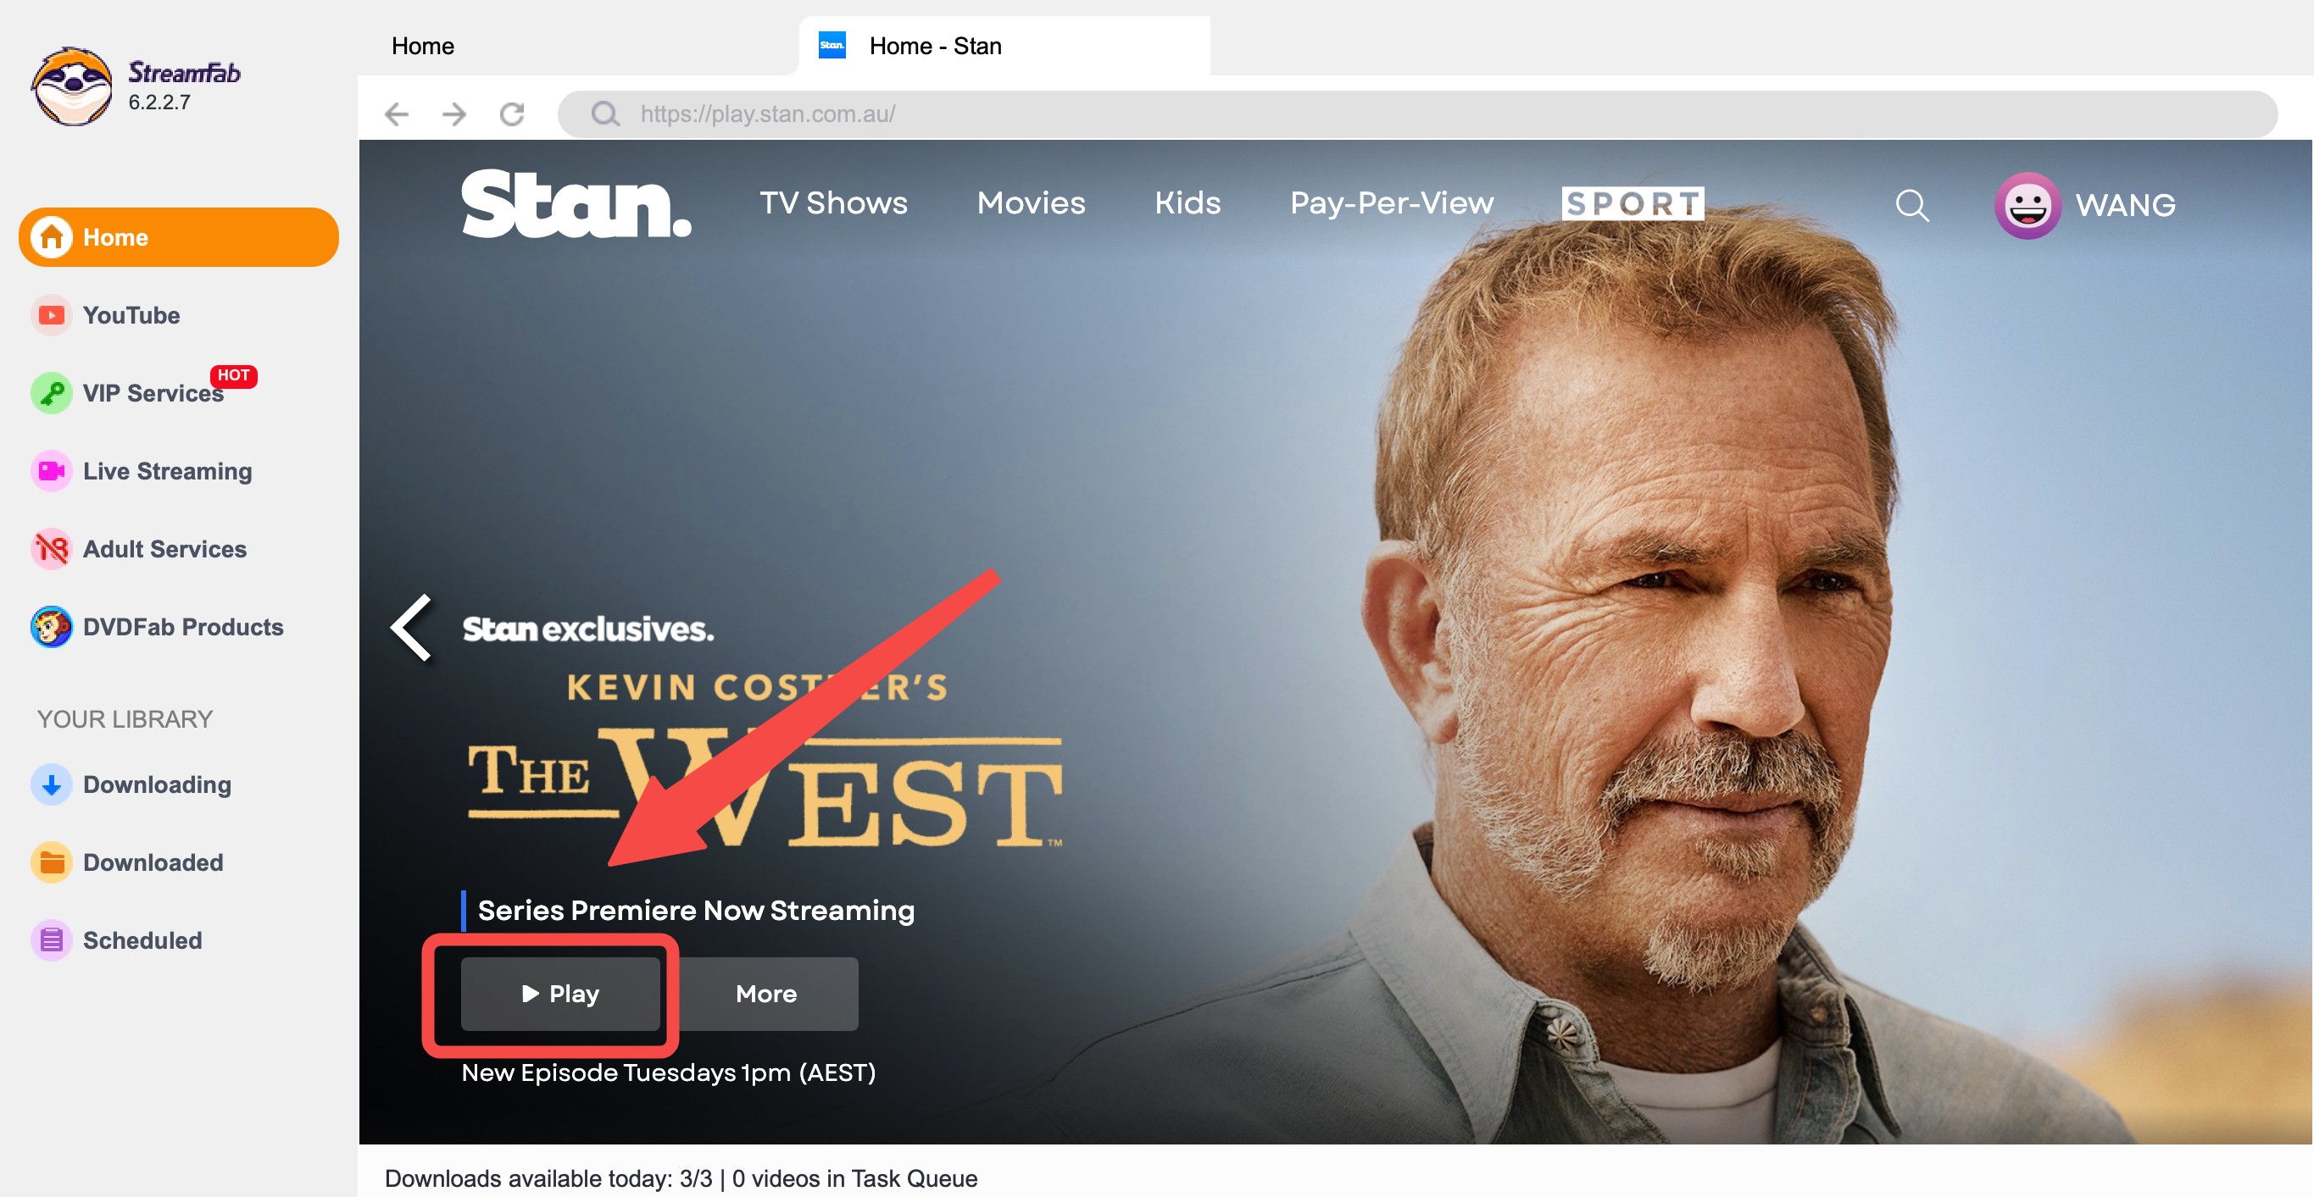Click 'New Episode Tuesdays 1pm (AEST)' text
The height and width of the screenshot is (1197, 2314).
[668, 1072]
